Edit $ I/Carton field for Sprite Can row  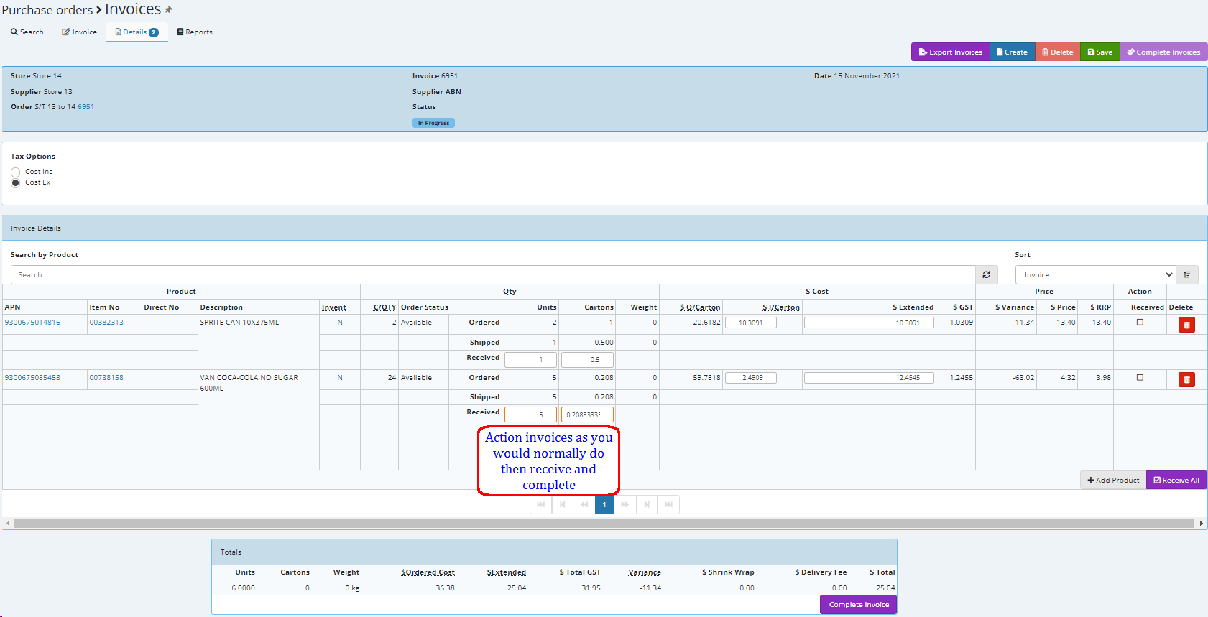(x=751, y=323)
